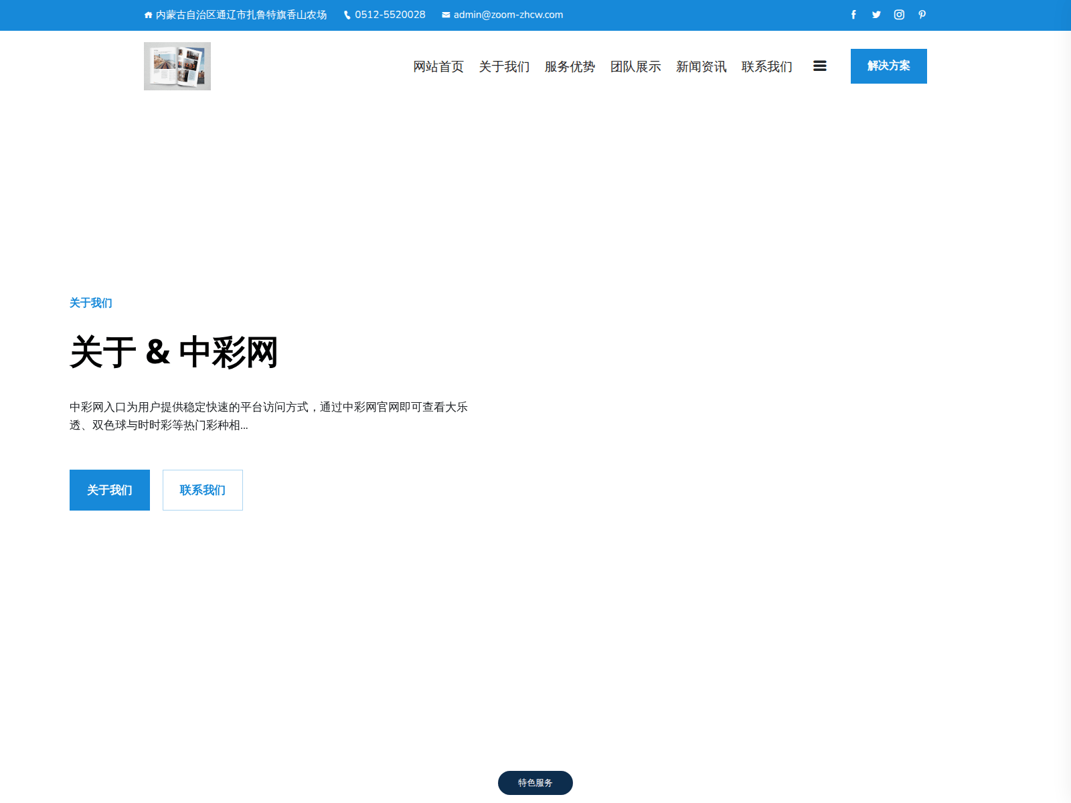Click the site logo image in the header
Screen dimensions: 1071x803
tap(177, 66)
